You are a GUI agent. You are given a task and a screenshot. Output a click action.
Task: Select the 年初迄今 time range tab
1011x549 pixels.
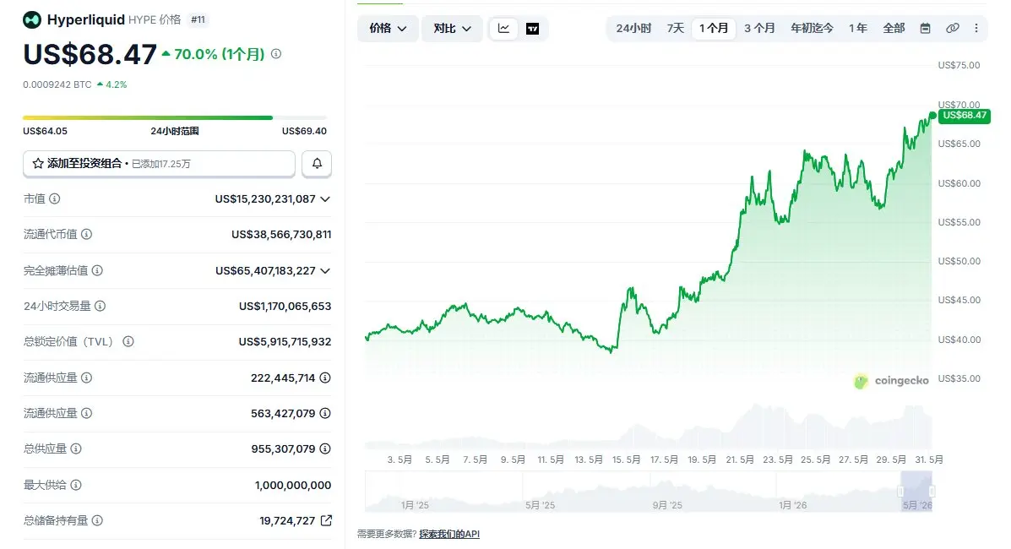coord(812,29)
